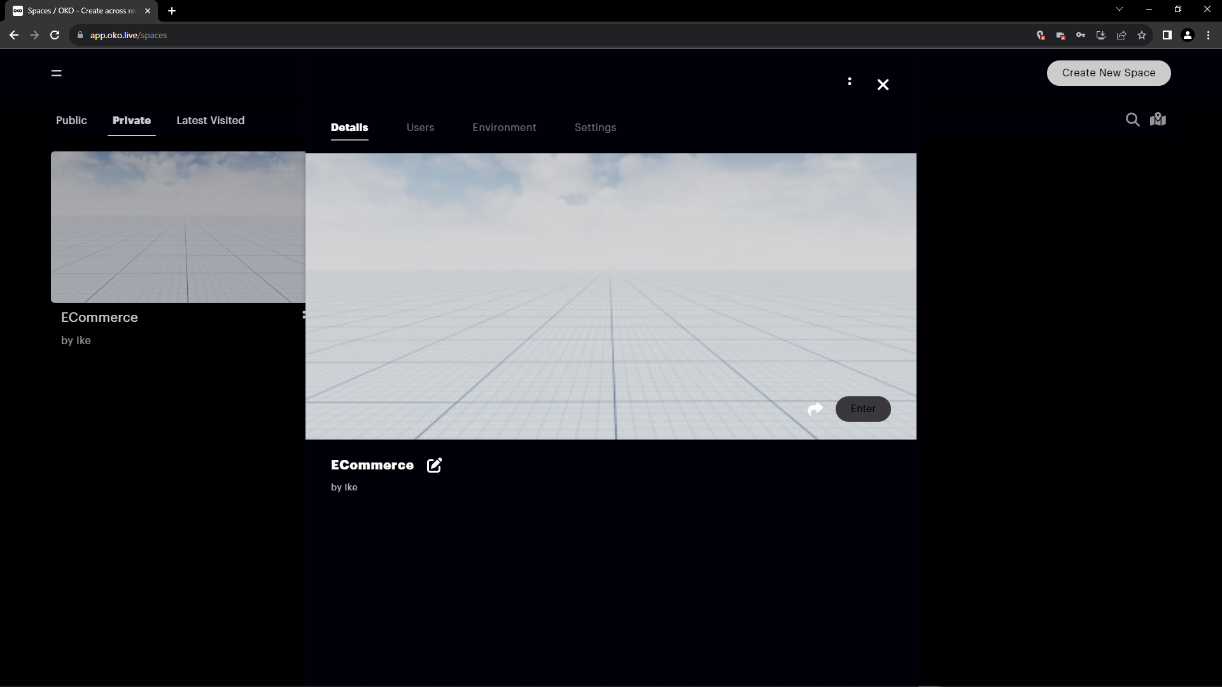Click the search magnifier icon
The width and height of the screenshot is (1222, 687).
pos(1132,120)
